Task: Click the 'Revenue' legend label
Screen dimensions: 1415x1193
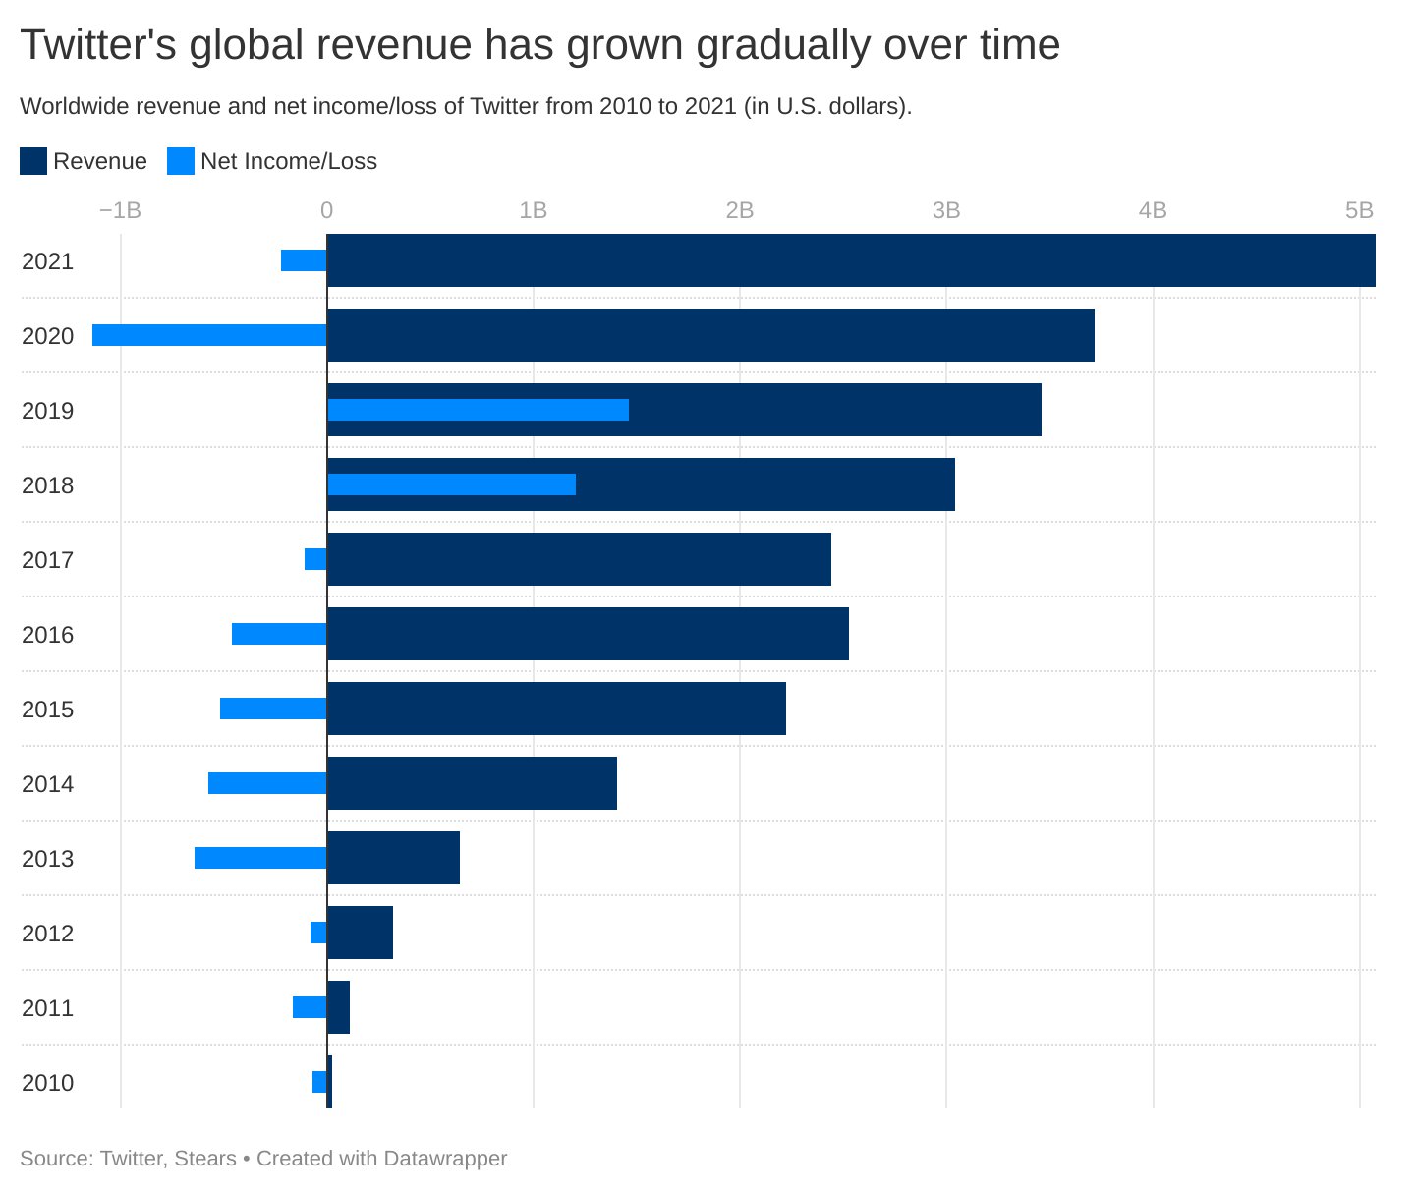Action: [100, 161]
